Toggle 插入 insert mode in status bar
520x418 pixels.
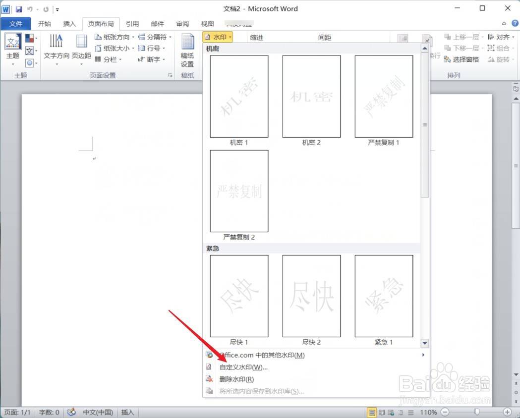pyautogui.click(x=128, y=413)
